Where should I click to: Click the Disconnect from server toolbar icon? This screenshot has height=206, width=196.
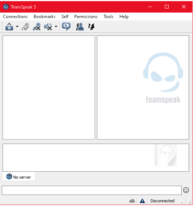click(x=9, y=27)
